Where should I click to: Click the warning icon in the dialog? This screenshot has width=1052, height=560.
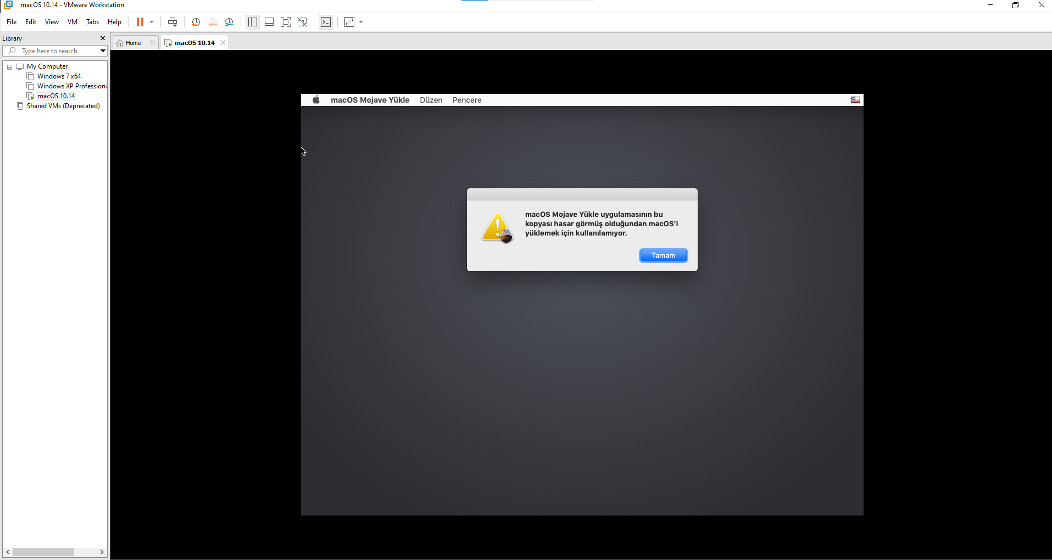pyautogui.click(x=498, y=228)
